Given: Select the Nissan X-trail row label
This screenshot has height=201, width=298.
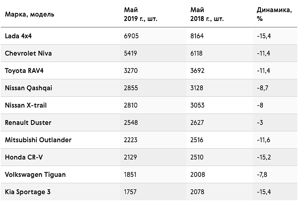Looking at the screenshot, I should pyautogui.click(x=26, y=105).
